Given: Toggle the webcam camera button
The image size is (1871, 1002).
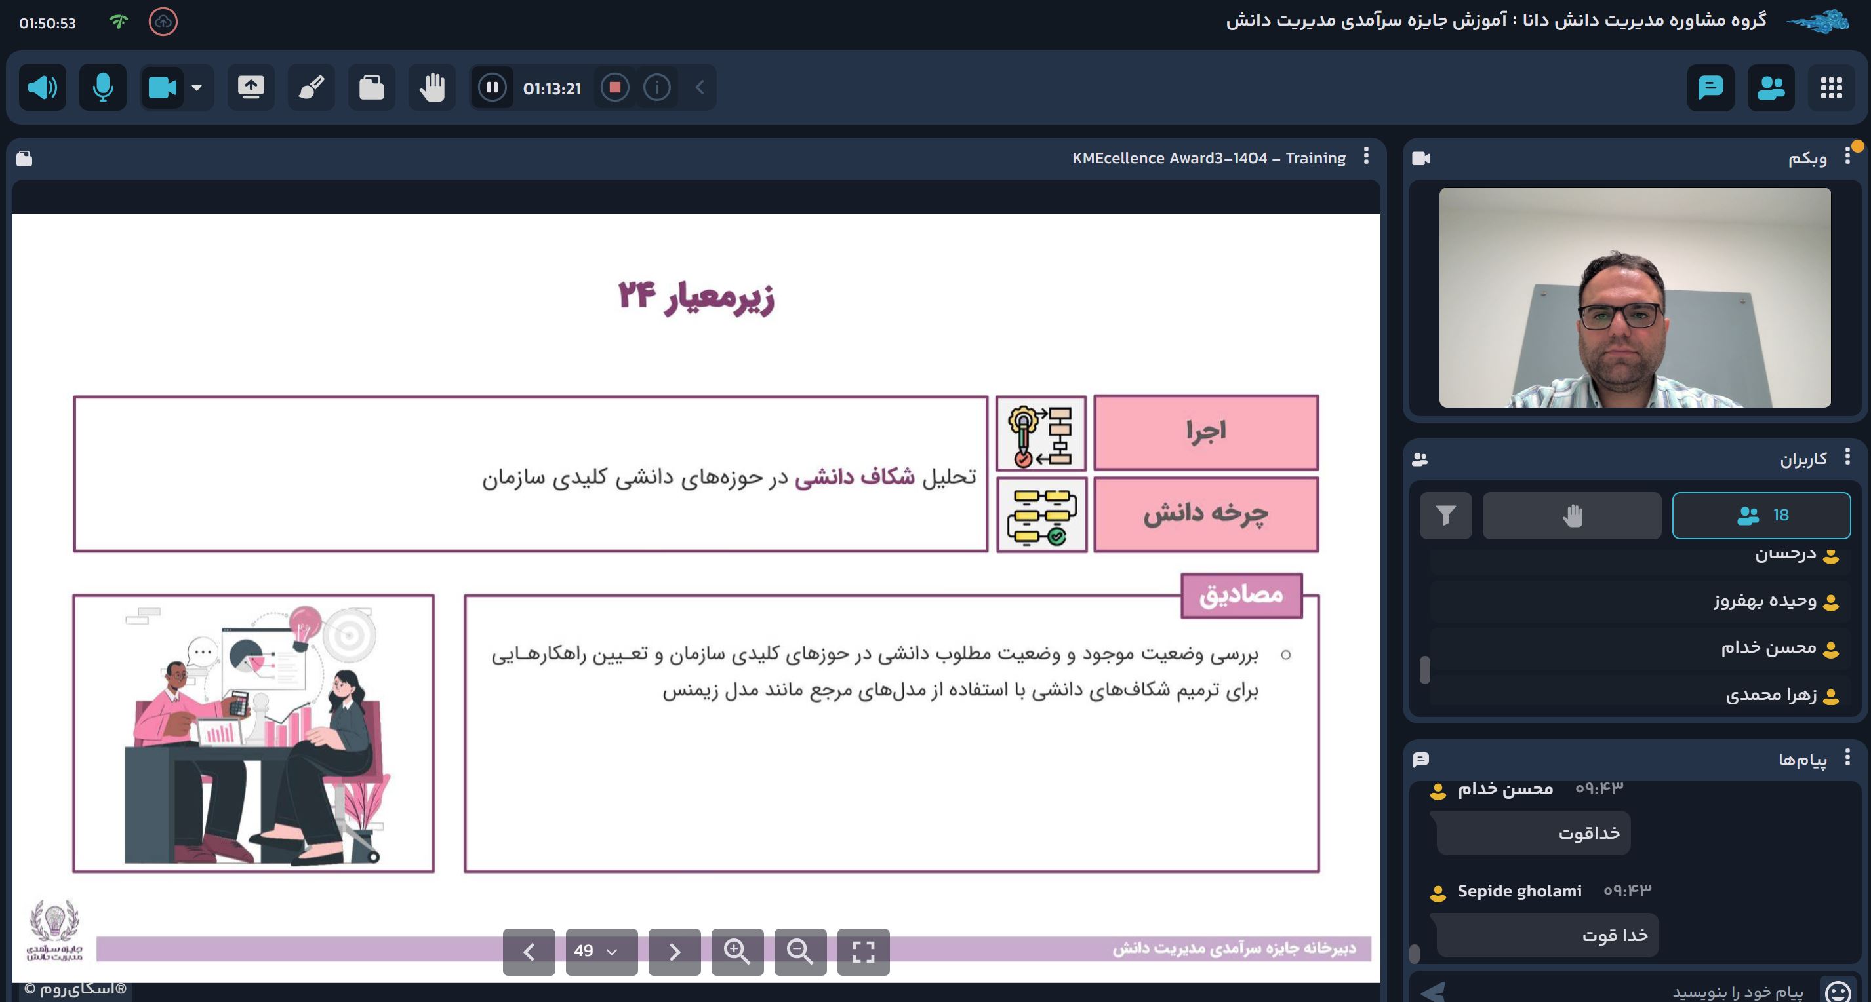Looking at the screenshot, I should click(162, 88).
